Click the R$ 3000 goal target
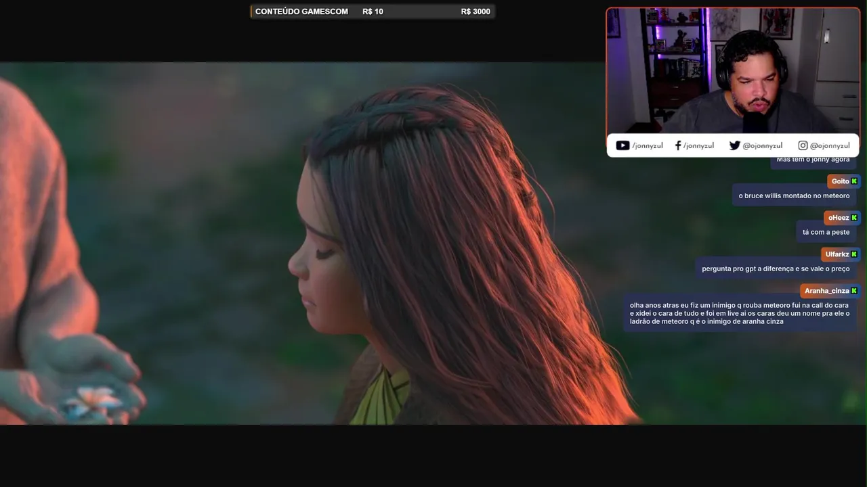 (x=475, y=11)
